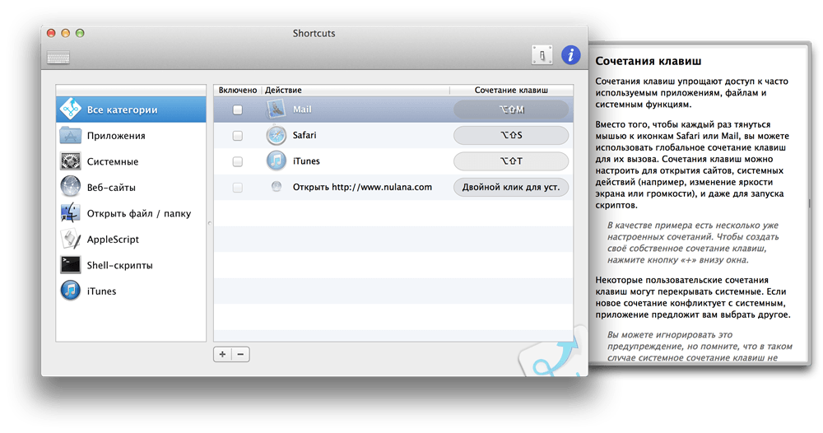The width and height of the screenshot is (823, 433).
Task: Sort by the Действие column header
Action: [356, 90]
